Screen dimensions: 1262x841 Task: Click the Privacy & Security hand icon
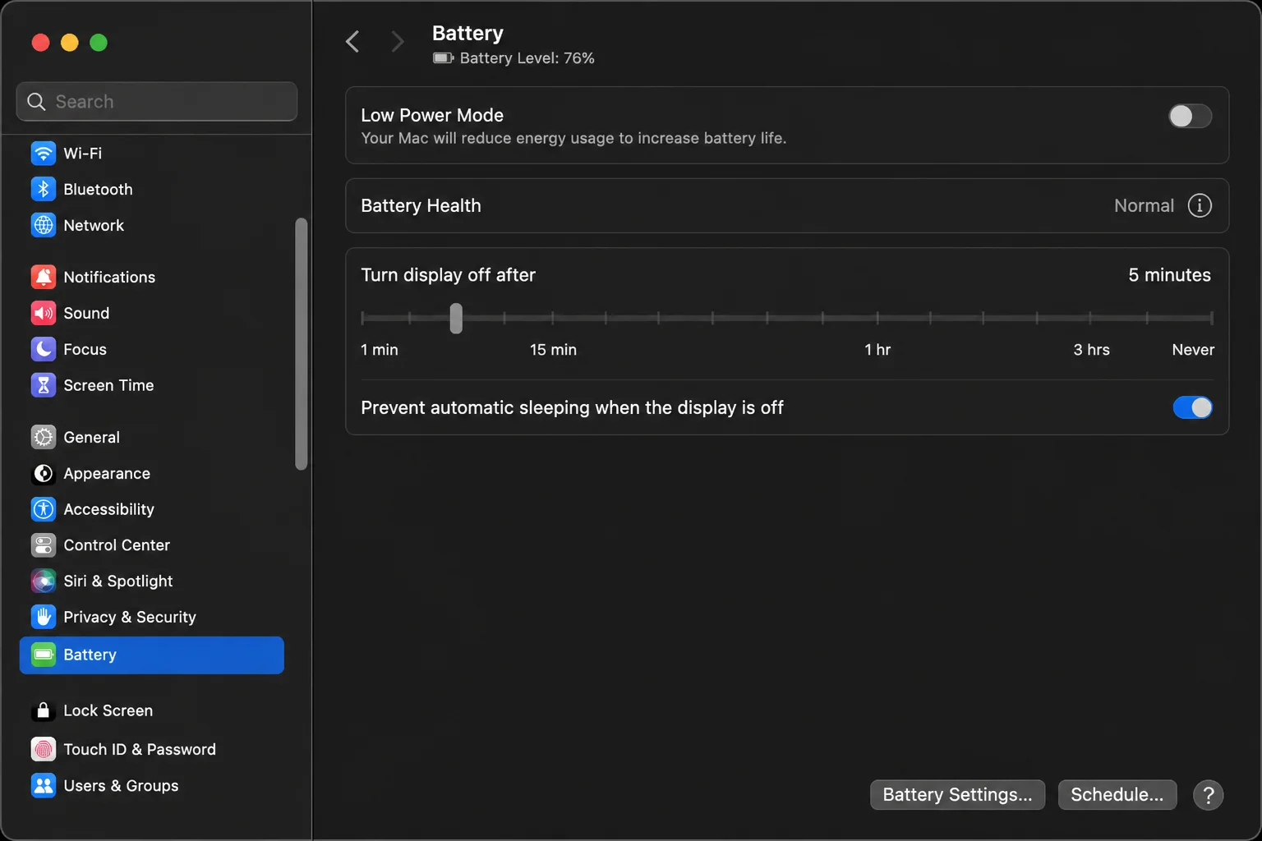click(44, 617)
